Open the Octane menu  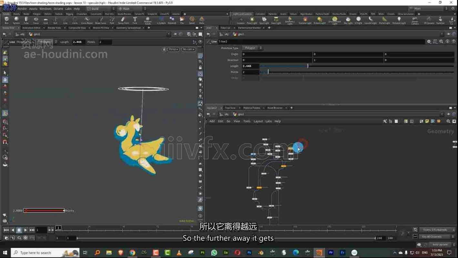[58, 9]
